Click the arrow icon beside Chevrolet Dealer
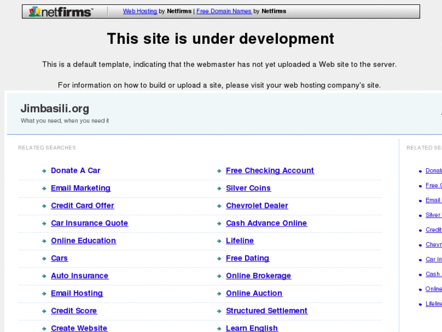This screenshot has height=332, width=442. click(219, 206)
